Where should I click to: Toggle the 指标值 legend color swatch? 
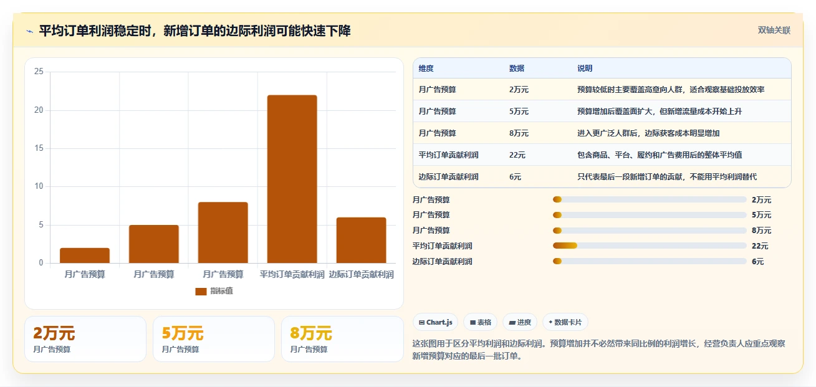pos(201,291)
